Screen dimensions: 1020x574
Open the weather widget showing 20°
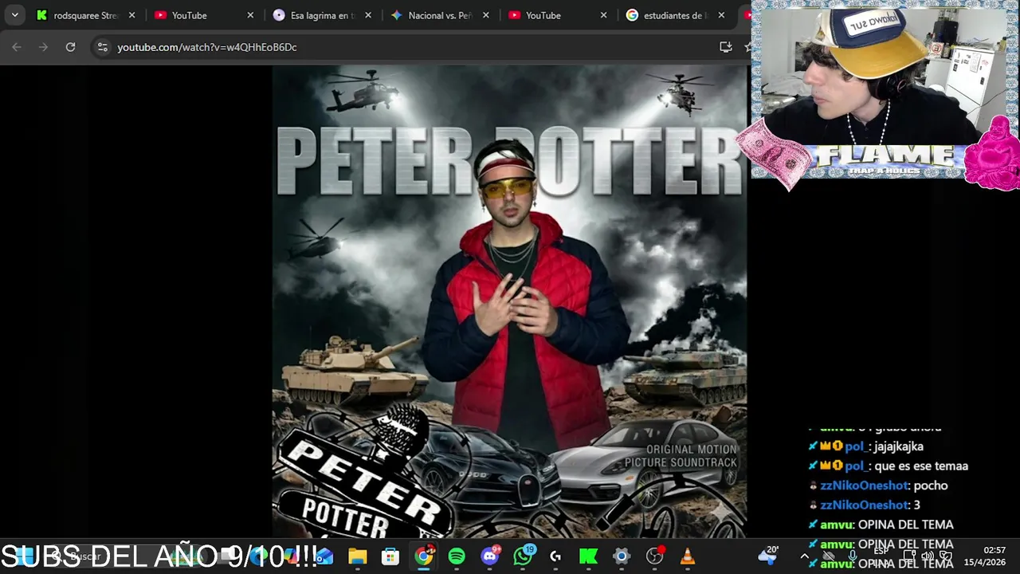(x=768, y=556)
